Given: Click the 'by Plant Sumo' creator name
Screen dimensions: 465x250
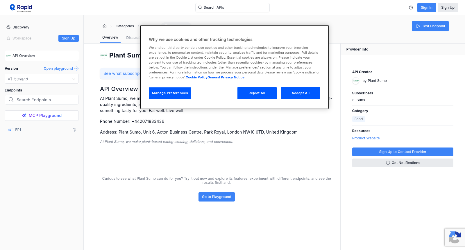Looking at the screenshot, I should [x=375, y=81].
